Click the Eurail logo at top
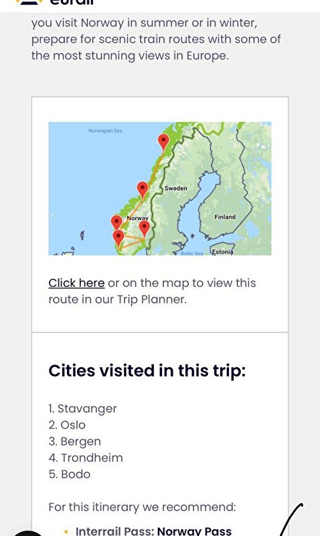Image resolution: width=320 pixels, height=536 pixels. point(55,2)
